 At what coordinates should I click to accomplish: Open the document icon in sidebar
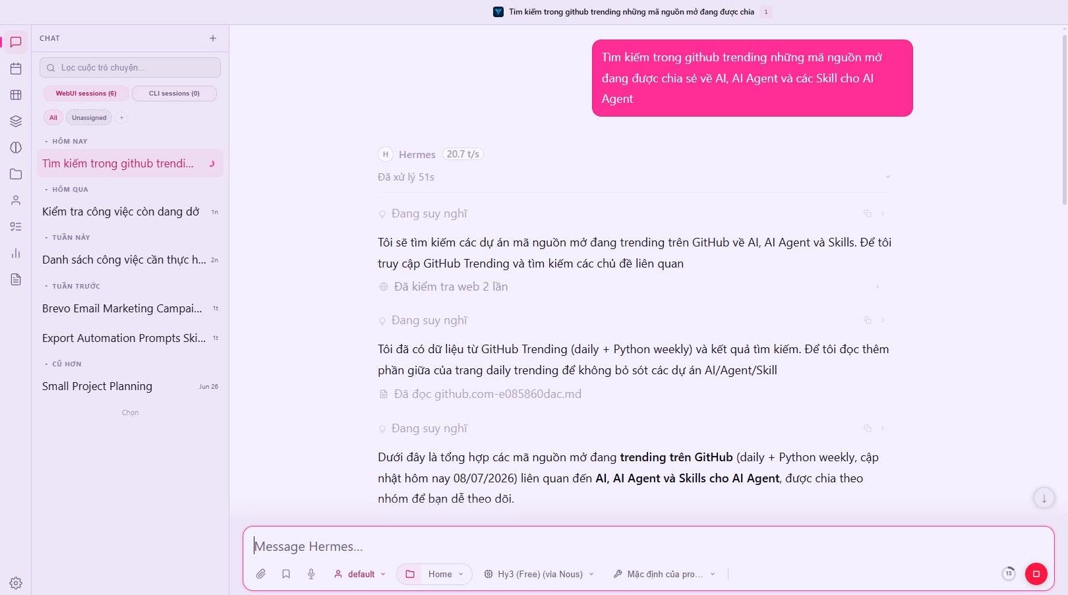[16, 279]
